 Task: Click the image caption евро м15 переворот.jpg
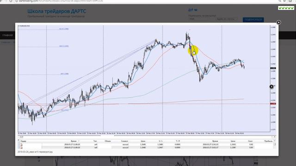pos(35,152)
